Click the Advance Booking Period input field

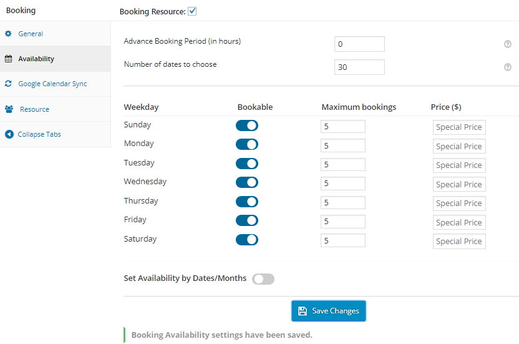point(359,44)
